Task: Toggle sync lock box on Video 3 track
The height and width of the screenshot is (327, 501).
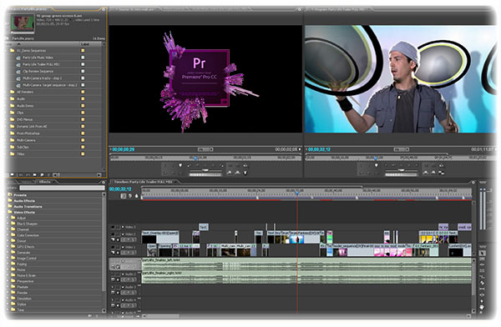Action: click(x=118, y=227)
